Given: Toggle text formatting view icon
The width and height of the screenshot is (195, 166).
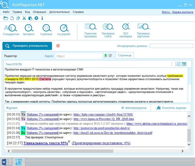Looking at the screenshot, I should [x=178, y=64].
